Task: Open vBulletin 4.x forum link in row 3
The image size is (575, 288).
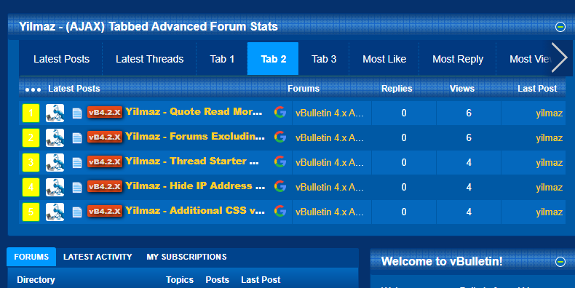Action: (329, 162)
